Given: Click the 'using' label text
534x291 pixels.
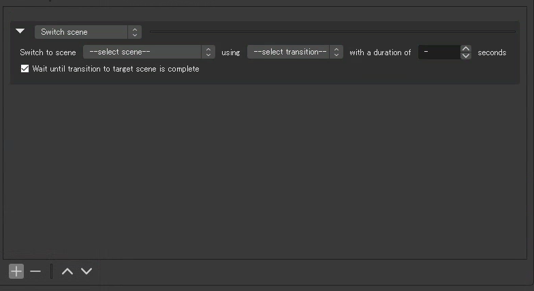Looking at the screenshot, I should [x=231, y=52].
